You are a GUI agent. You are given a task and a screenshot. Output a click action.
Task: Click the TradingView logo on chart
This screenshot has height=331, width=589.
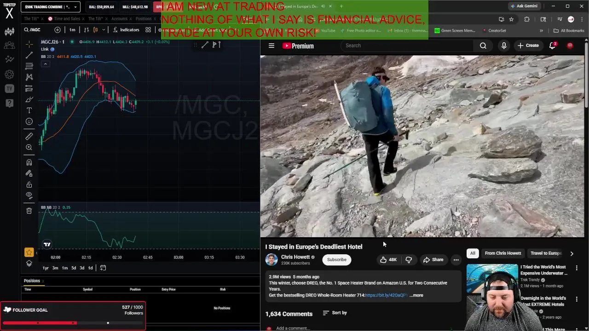coord(47,244)
